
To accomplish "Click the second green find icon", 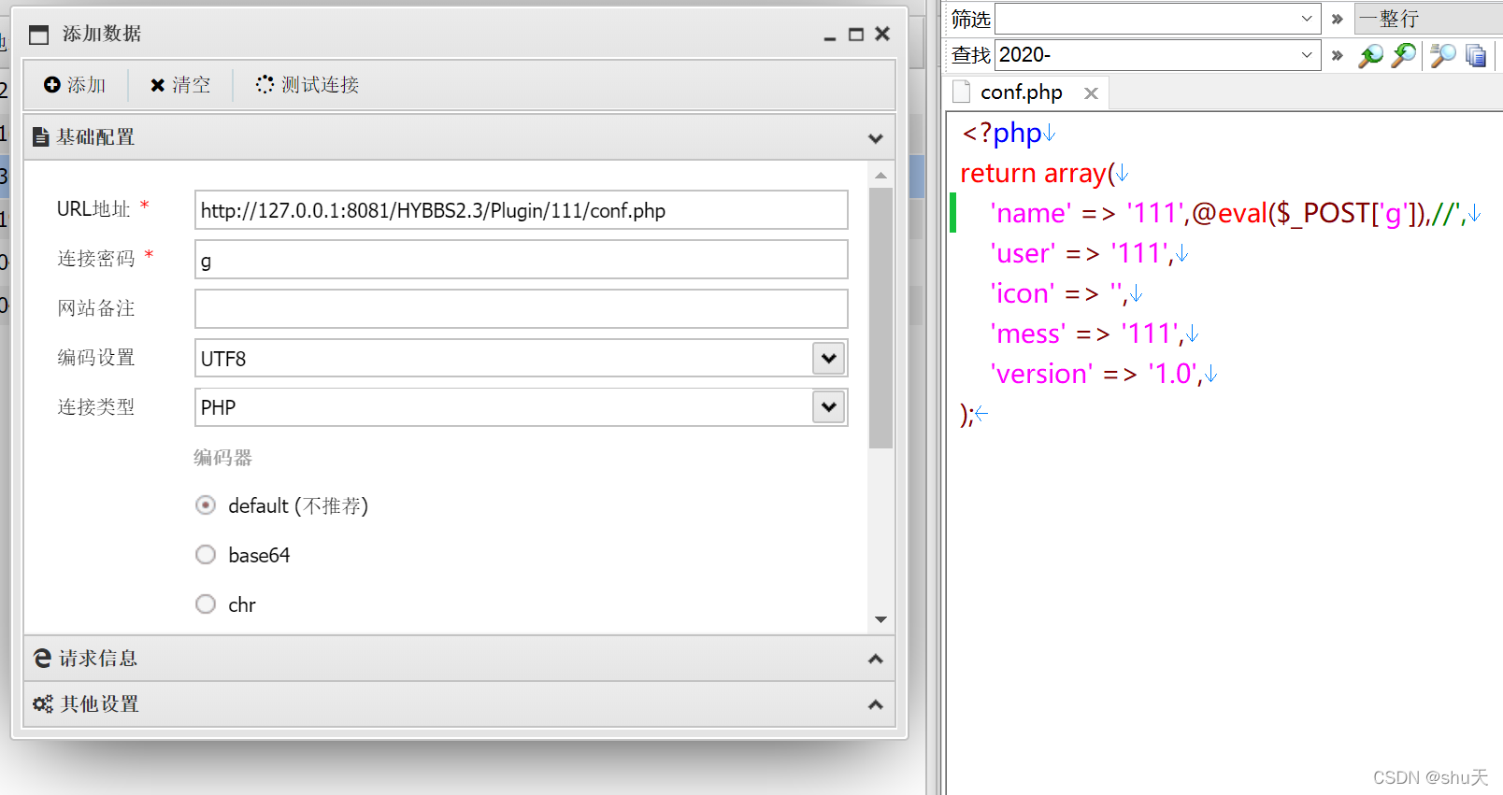I will point(1404,55).
